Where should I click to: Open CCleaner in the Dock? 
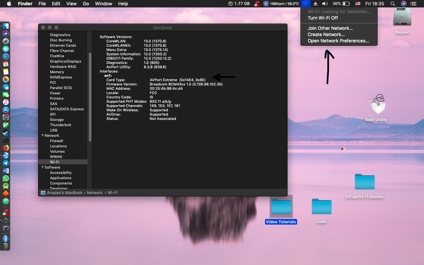click(x=6, y=212)
